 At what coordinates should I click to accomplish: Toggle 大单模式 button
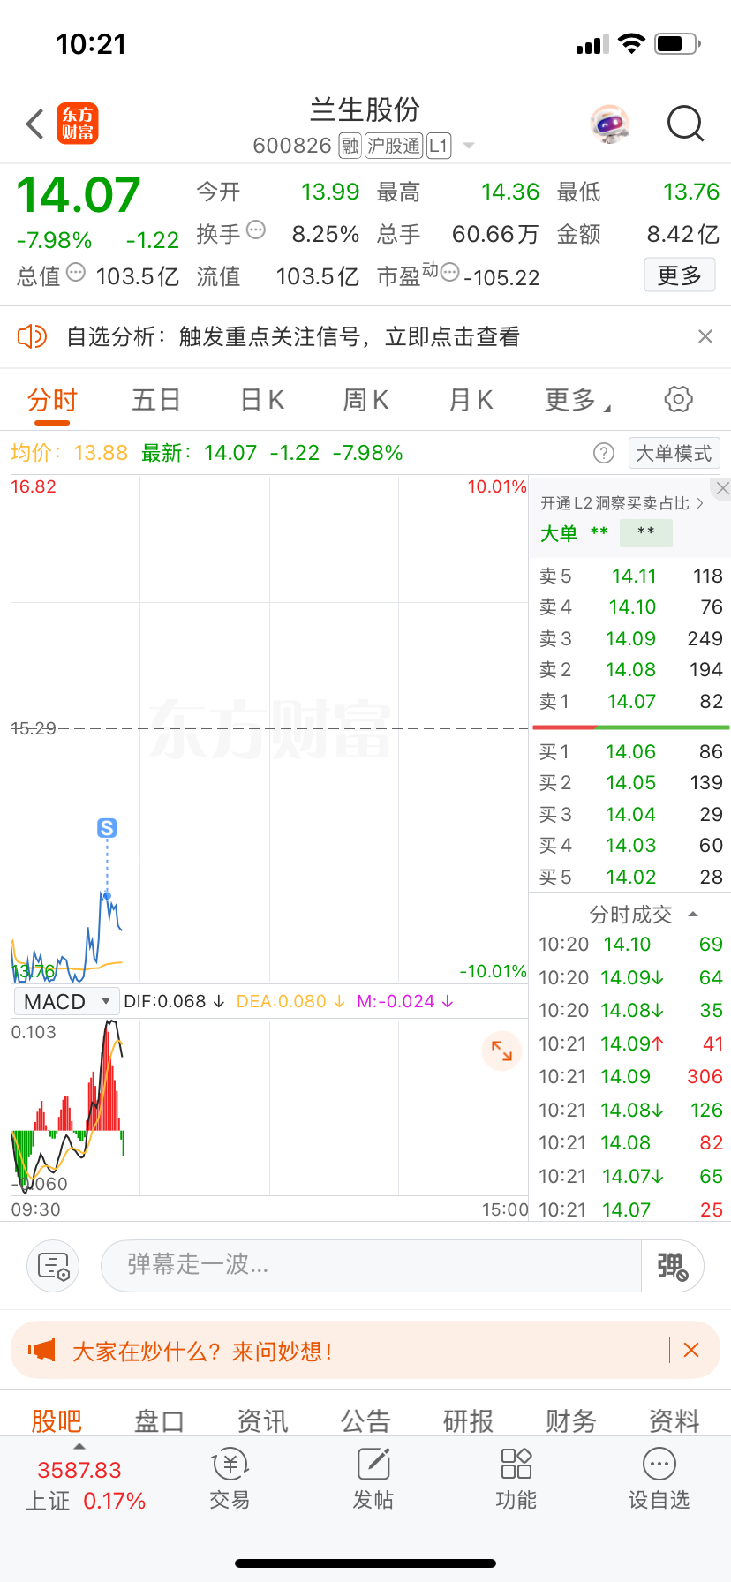coord(674,453)
